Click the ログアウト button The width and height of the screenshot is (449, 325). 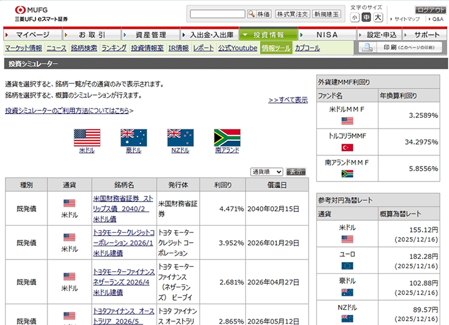(x=432, y=10)
